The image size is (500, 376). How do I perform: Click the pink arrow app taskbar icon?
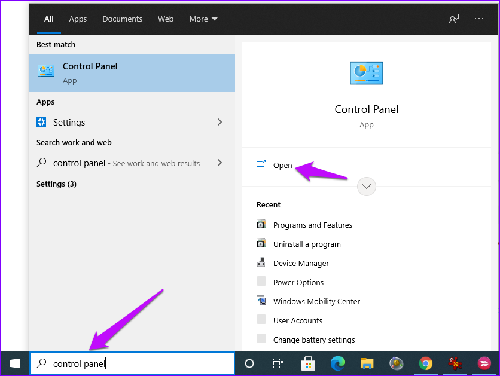(484, 363)
